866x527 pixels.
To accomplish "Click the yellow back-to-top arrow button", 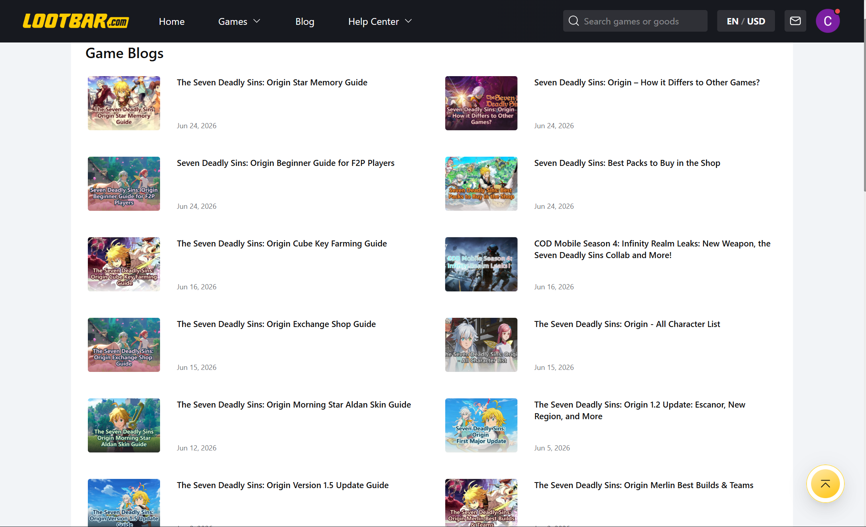I will [825, 484].
